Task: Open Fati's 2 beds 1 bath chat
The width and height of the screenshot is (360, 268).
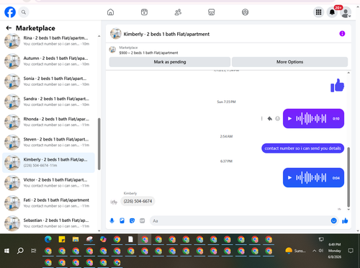Action: tap(48, 203)
